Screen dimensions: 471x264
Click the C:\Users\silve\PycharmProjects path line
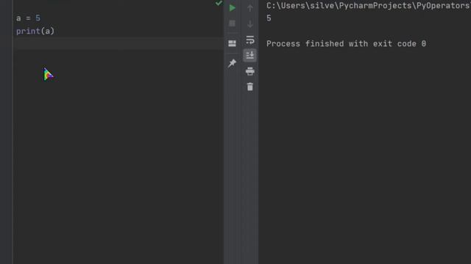pyautogui.click(x=368, y=6)
